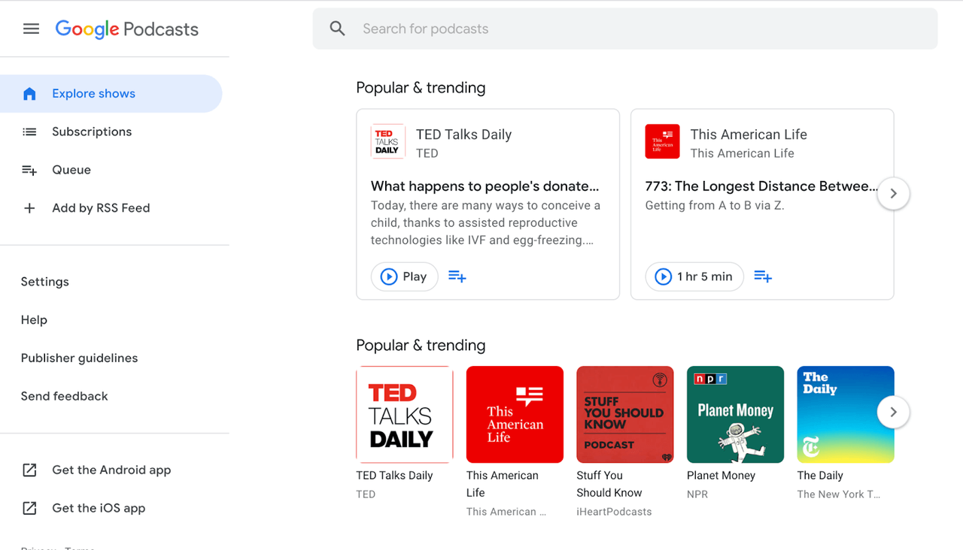Open Publisher guidelines page
This screenshot has width=963, height=550.
79,358
